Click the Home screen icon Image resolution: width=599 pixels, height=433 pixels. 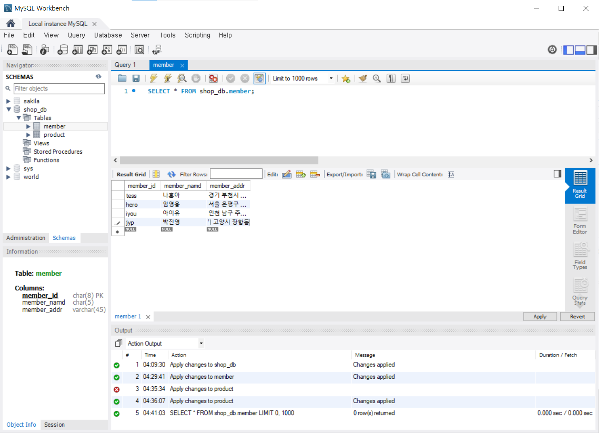(x=11, y=24)
